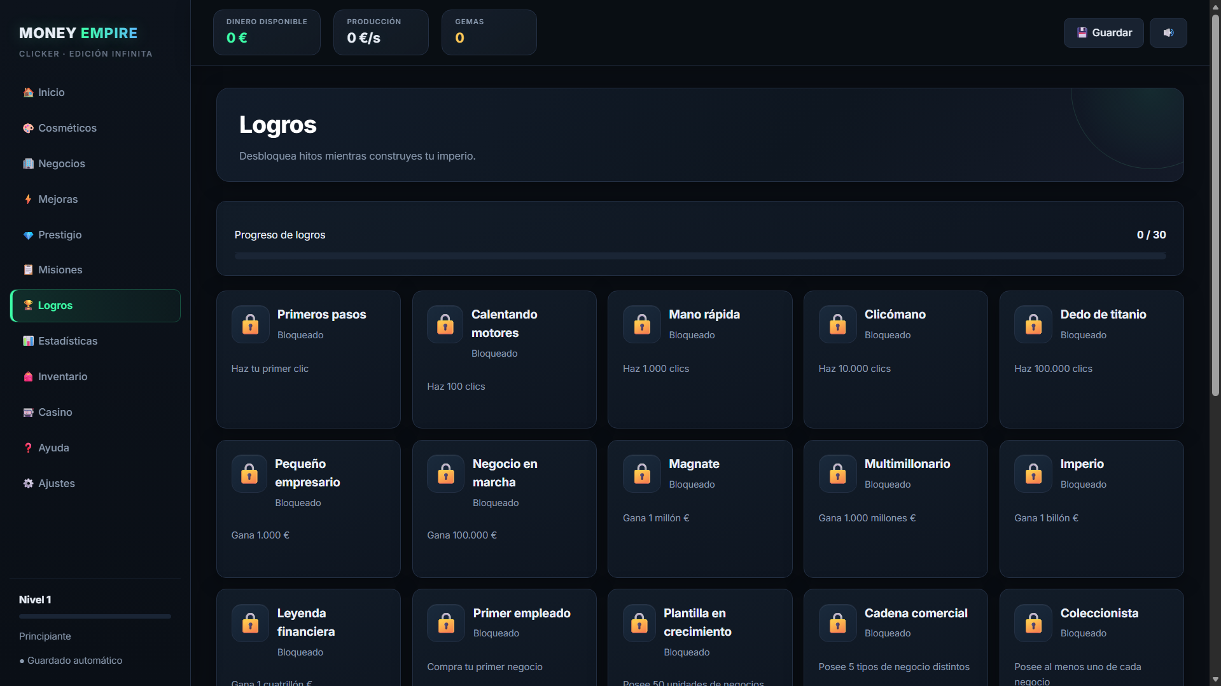Select the Dedo de titanio achievement title
Viewport: 1221px width, 686px height.
click(x=1103, y=315)
